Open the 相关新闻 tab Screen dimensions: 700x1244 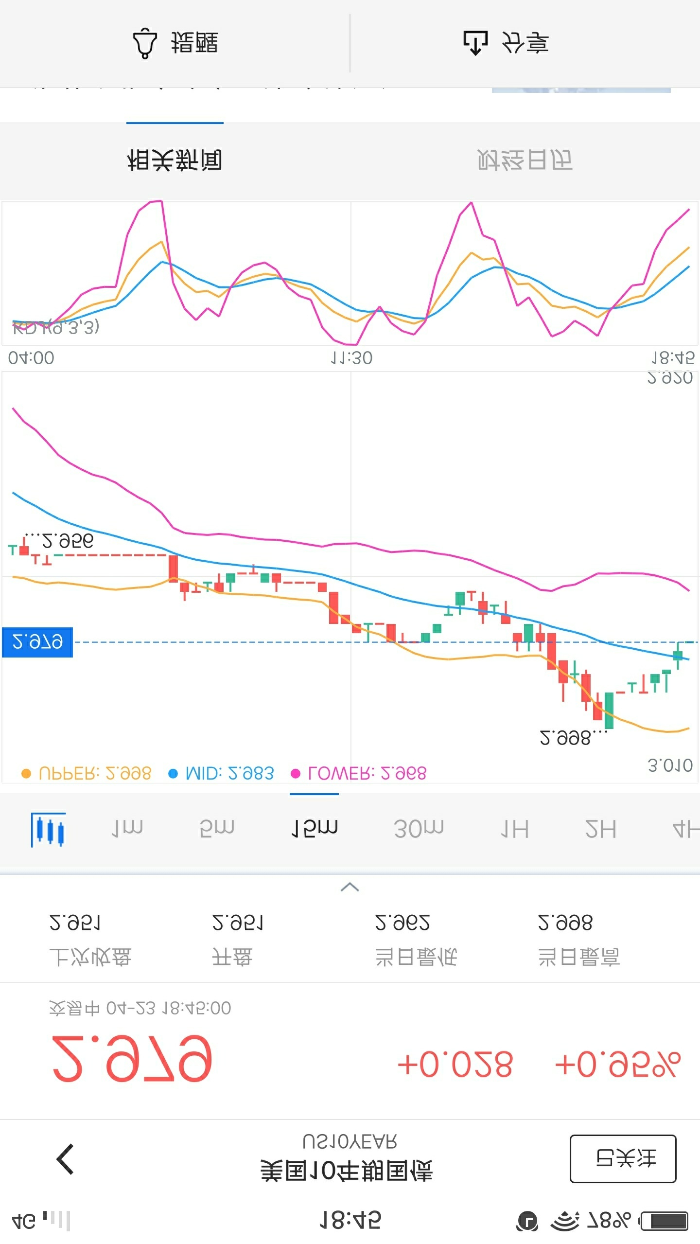[175, 160]
